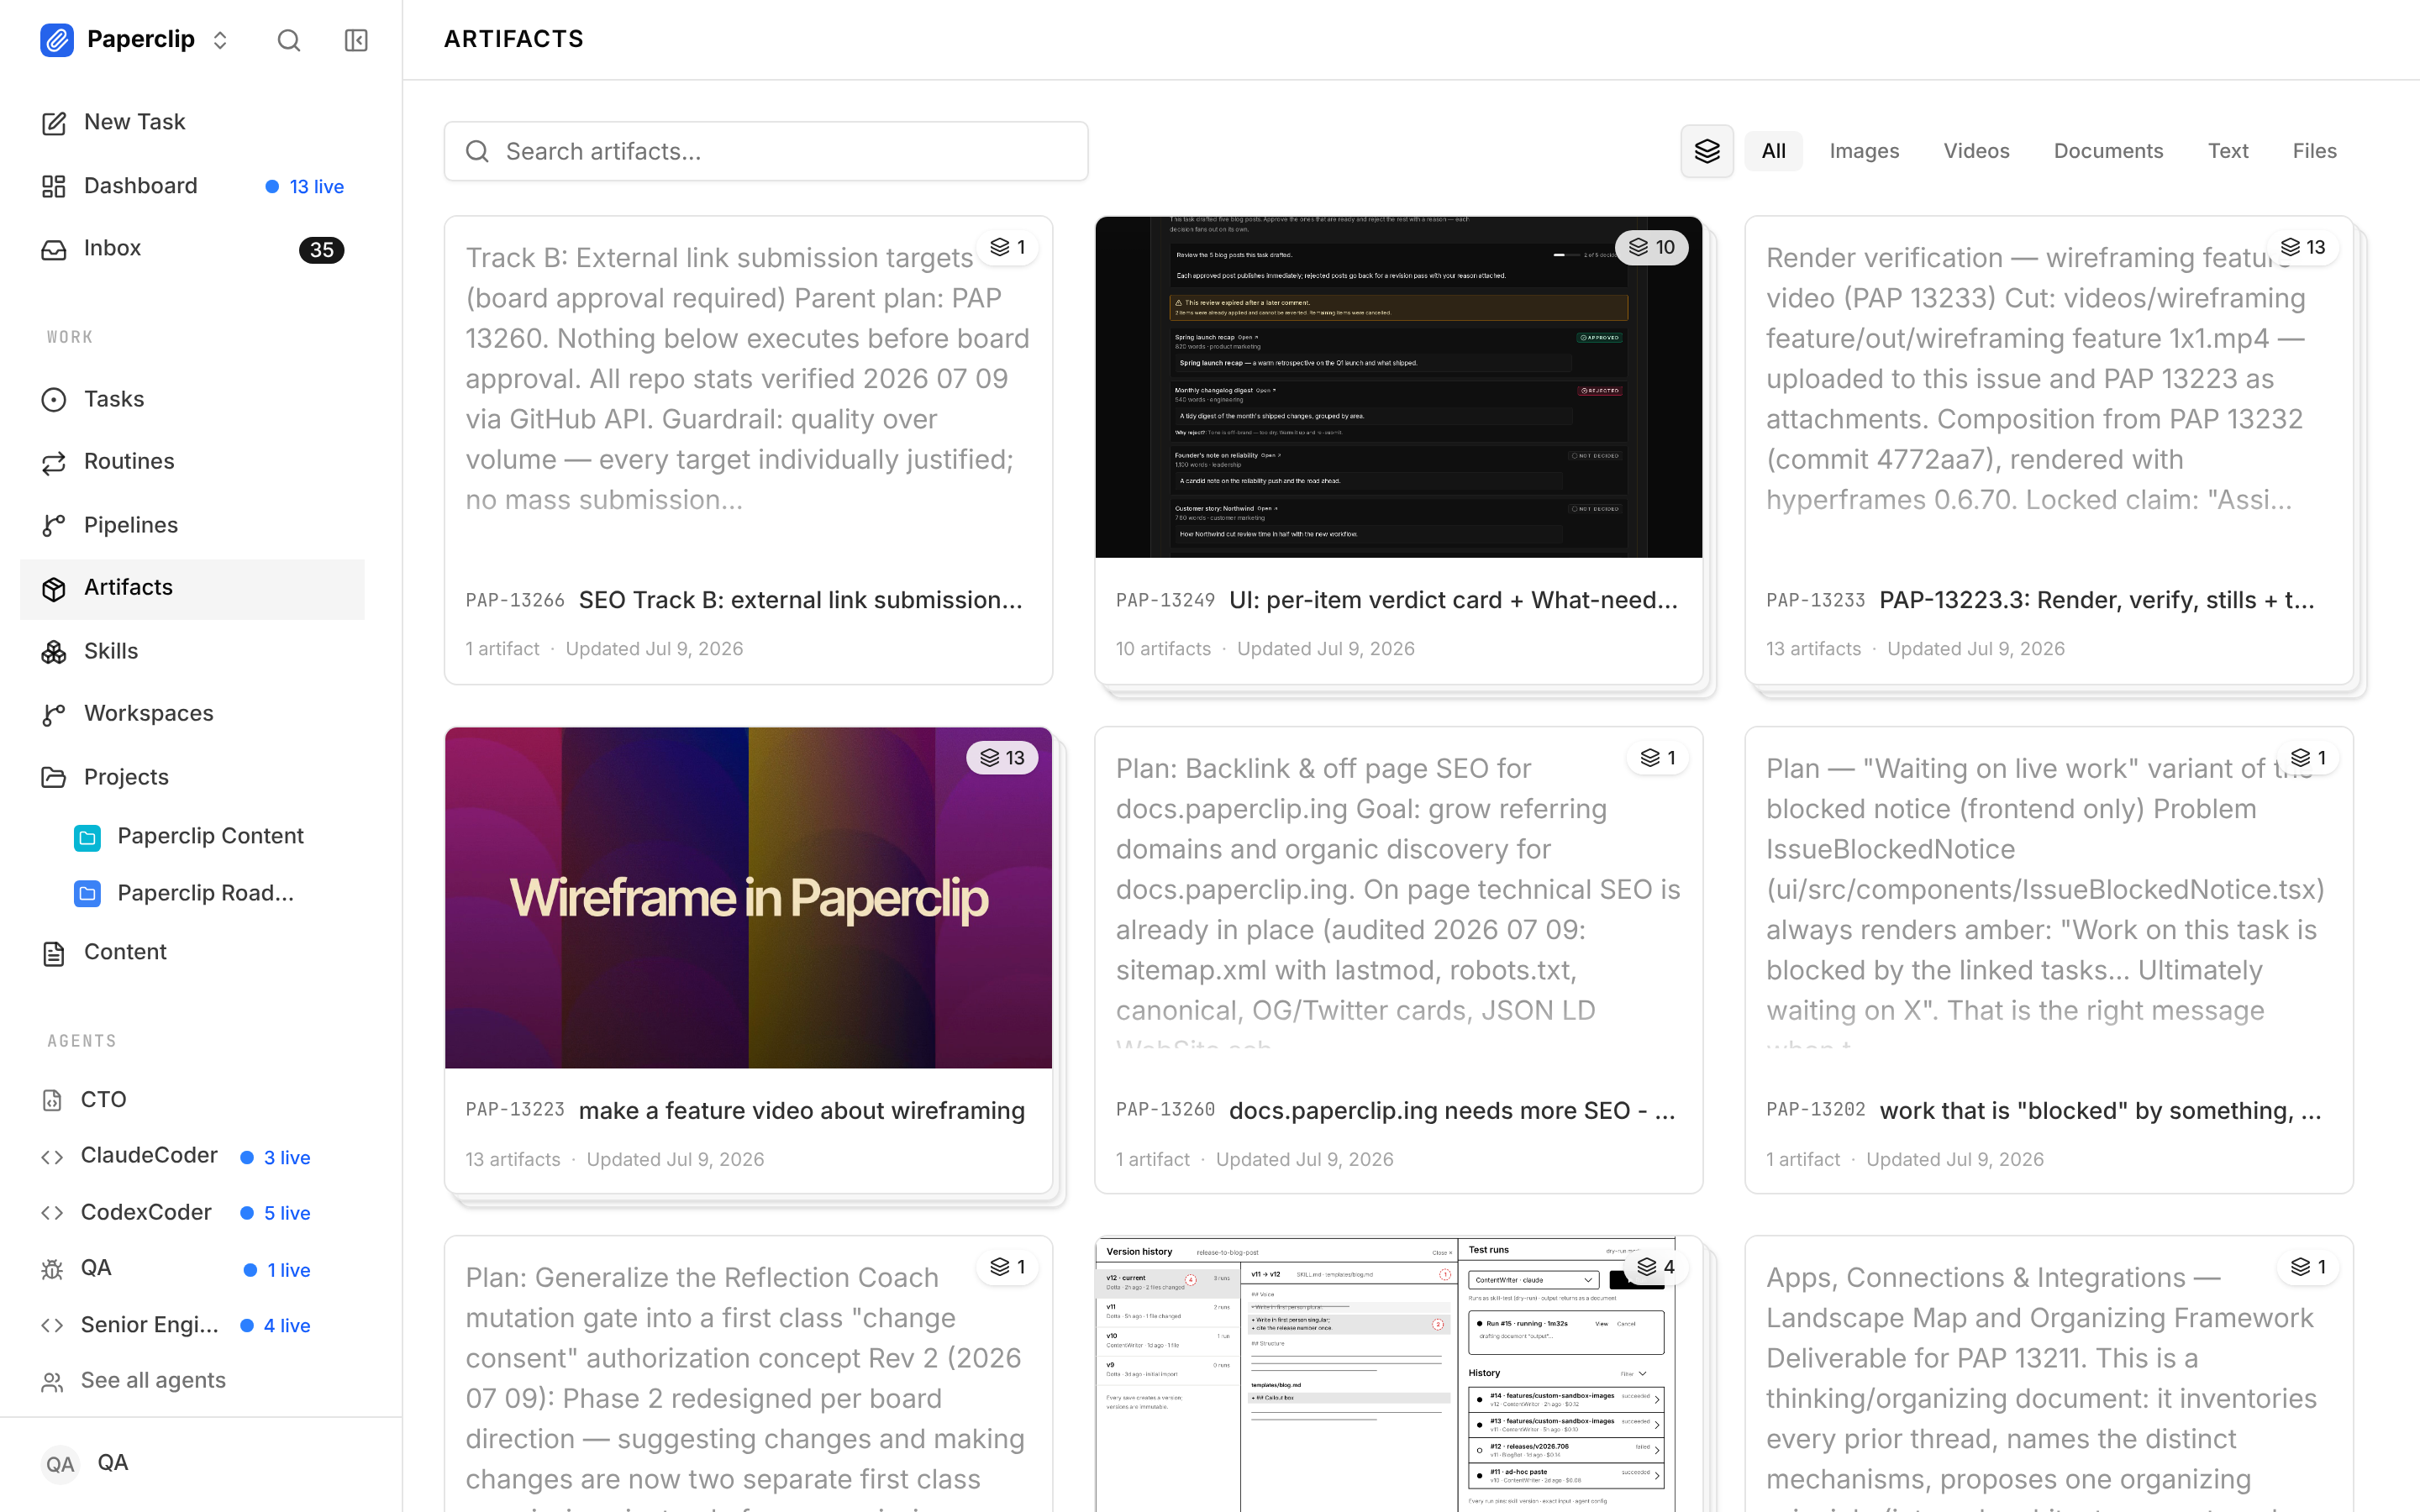2420x1512 pixels.
Task: Open sidebar search magnifier icon
Action: (x=289, y=40)
